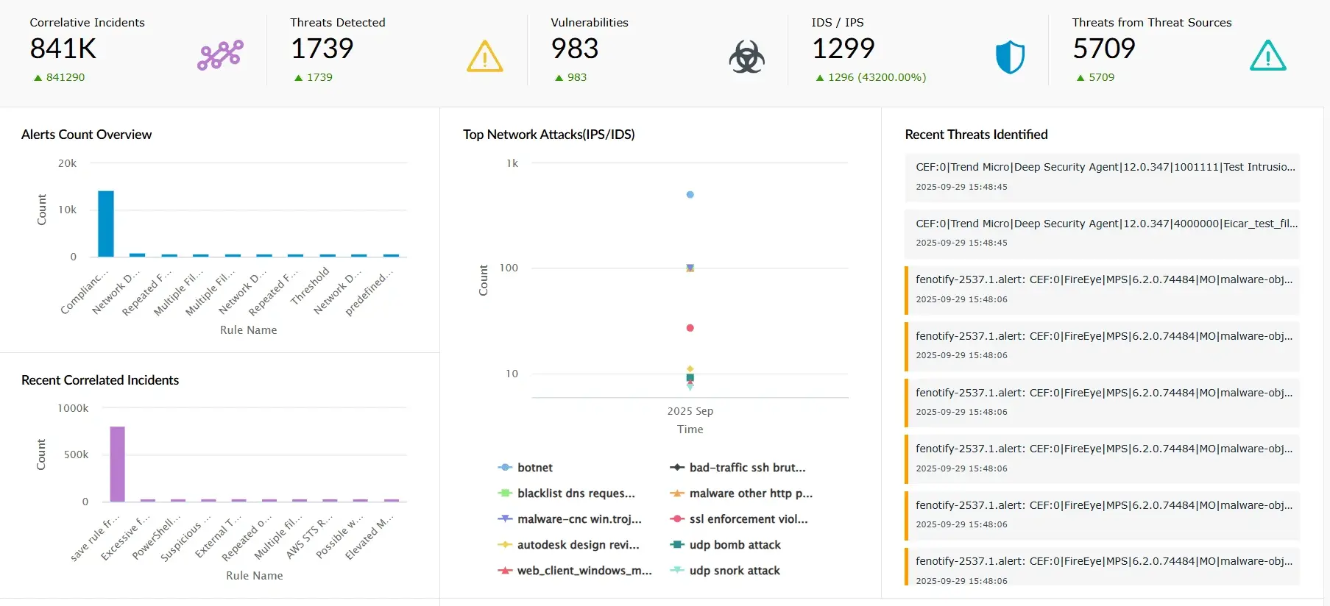
Task: Toggle the autodesk design review legend entry
Action: [x=568, y=545]
